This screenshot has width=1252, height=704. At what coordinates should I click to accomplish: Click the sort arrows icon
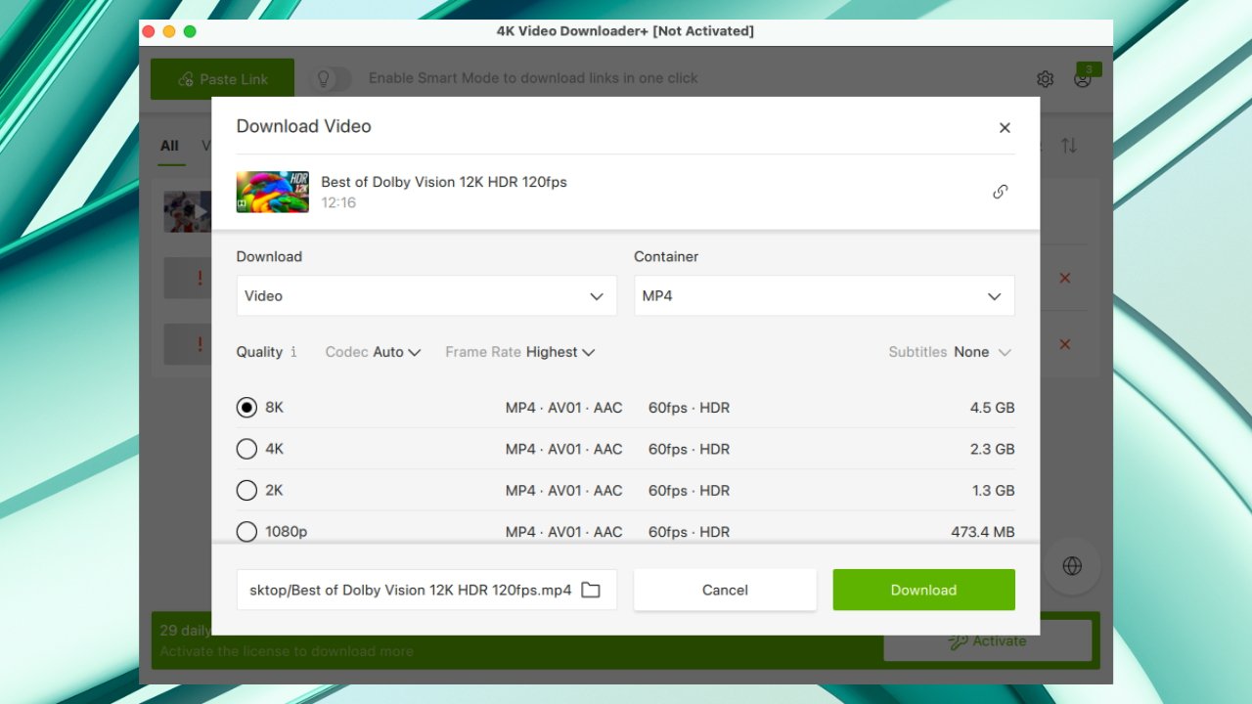pyautogui.click(x=1069, y=146)
